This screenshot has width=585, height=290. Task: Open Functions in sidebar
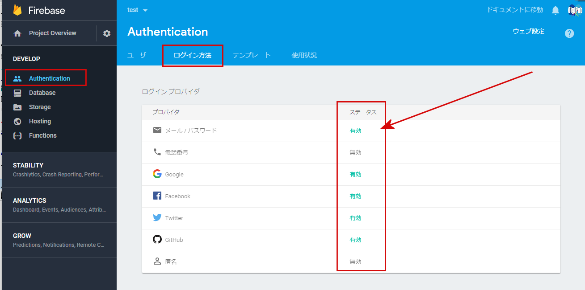click(42, 135)
